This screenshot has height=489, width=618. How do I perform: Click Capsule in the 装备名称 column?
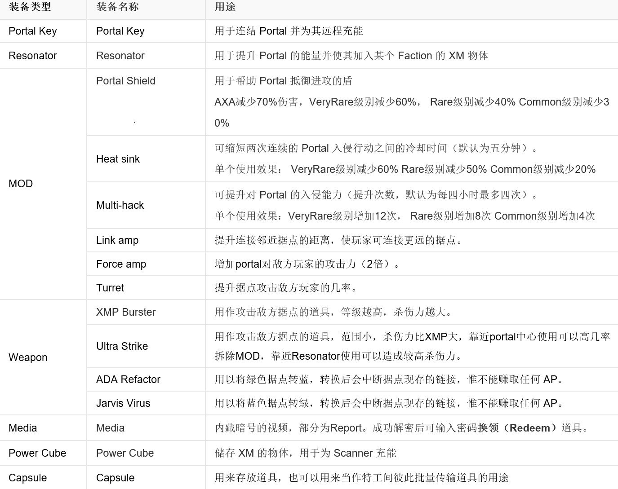115,478
